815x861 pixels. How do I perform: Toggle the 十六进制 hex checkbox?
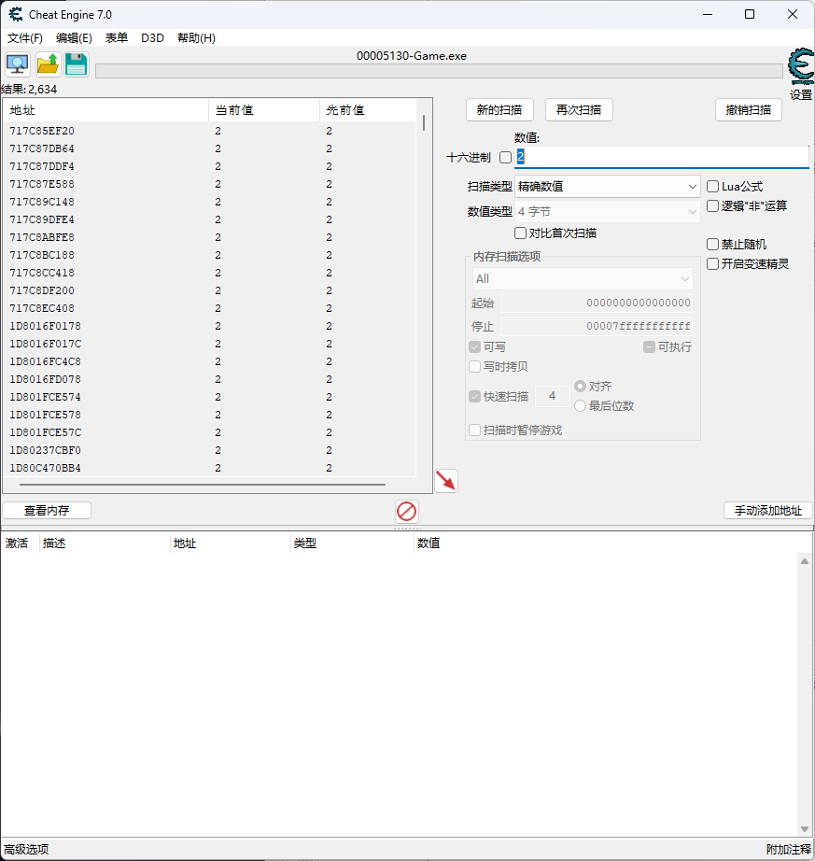(x=505, y=158)
